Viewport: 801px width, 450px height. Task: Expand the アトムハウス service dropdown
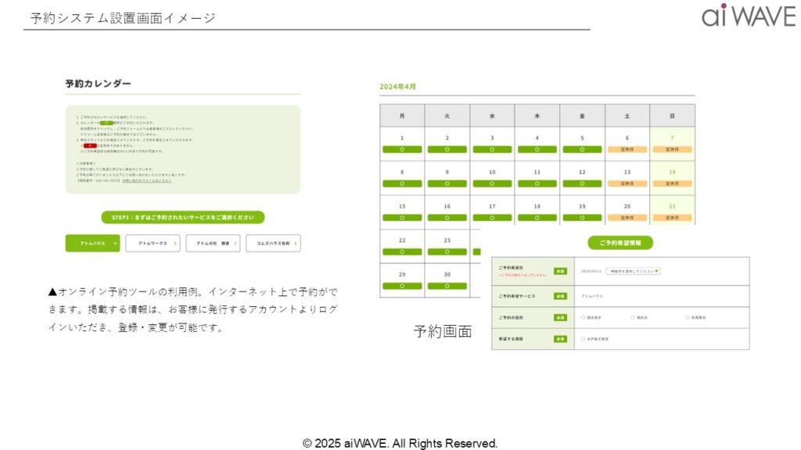pos(92,243)
